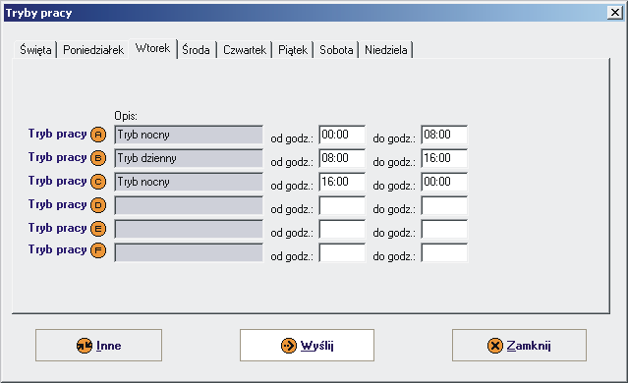This screenshot has width=628, height=383.
Task: Go to the Środa tab
Action: click(x=197, y=50)
